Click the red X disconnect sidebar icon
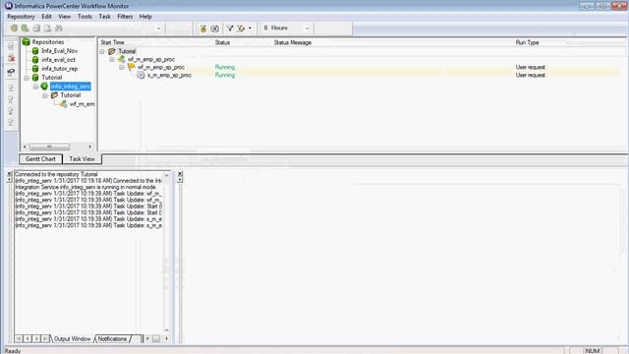Screen dimensions: 629x354 click(11, 59)
